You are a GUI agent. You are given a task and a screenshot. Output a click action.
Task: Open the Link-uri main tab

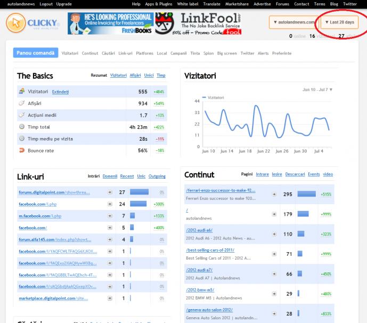[x=125, y=53]
